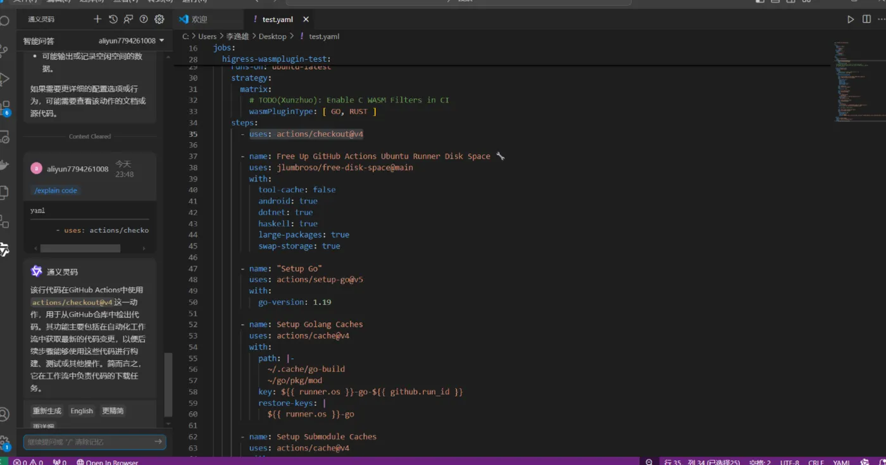Open aliyun7794261008 account dropdown

coord(131,40)
